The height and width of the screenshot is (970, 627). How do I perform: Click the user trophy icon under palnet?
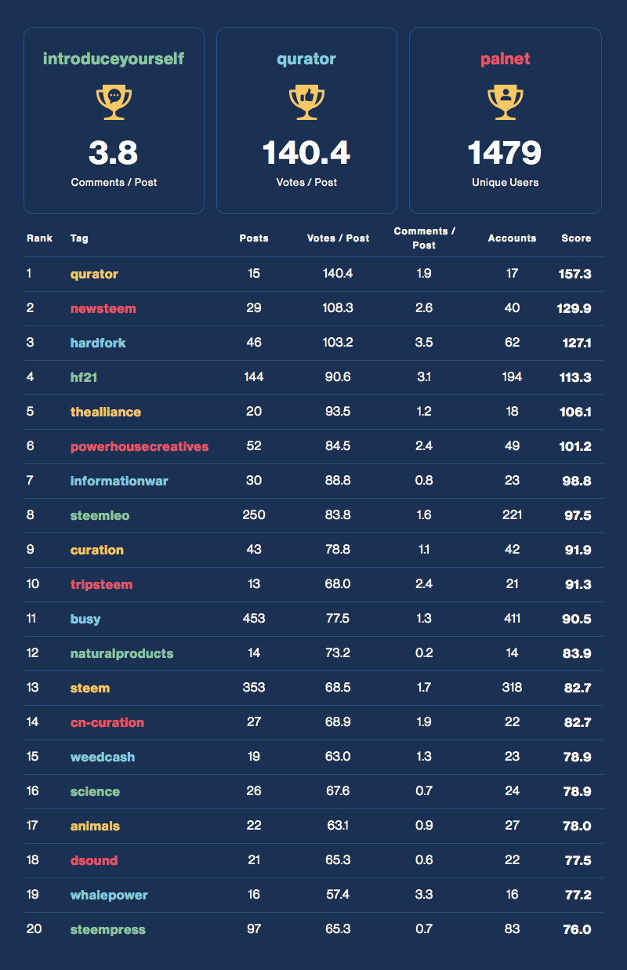(x=505, y=103)
